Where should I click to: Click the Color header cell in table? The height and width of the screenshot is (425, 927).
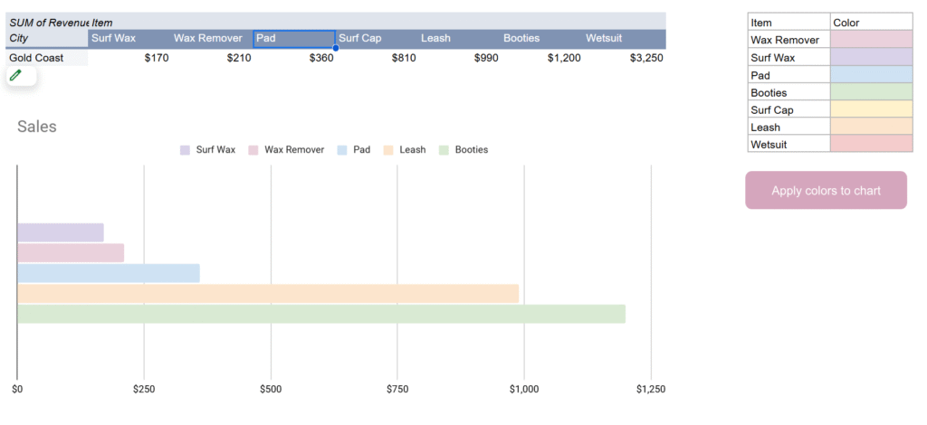tap(871, 23)
